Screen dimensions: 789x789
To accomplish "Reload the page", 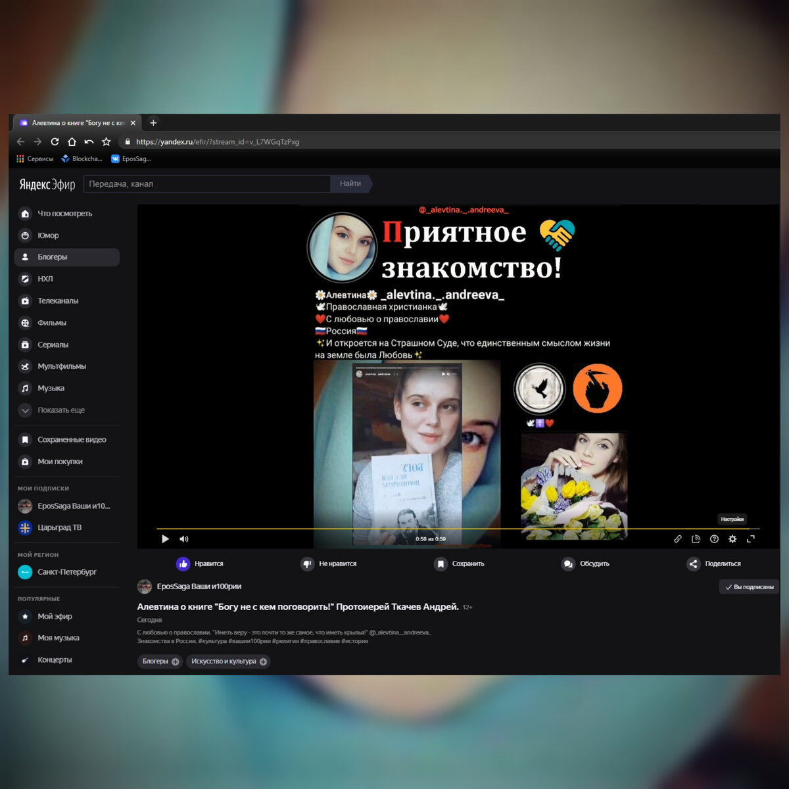I will click(x=55, y=141).
